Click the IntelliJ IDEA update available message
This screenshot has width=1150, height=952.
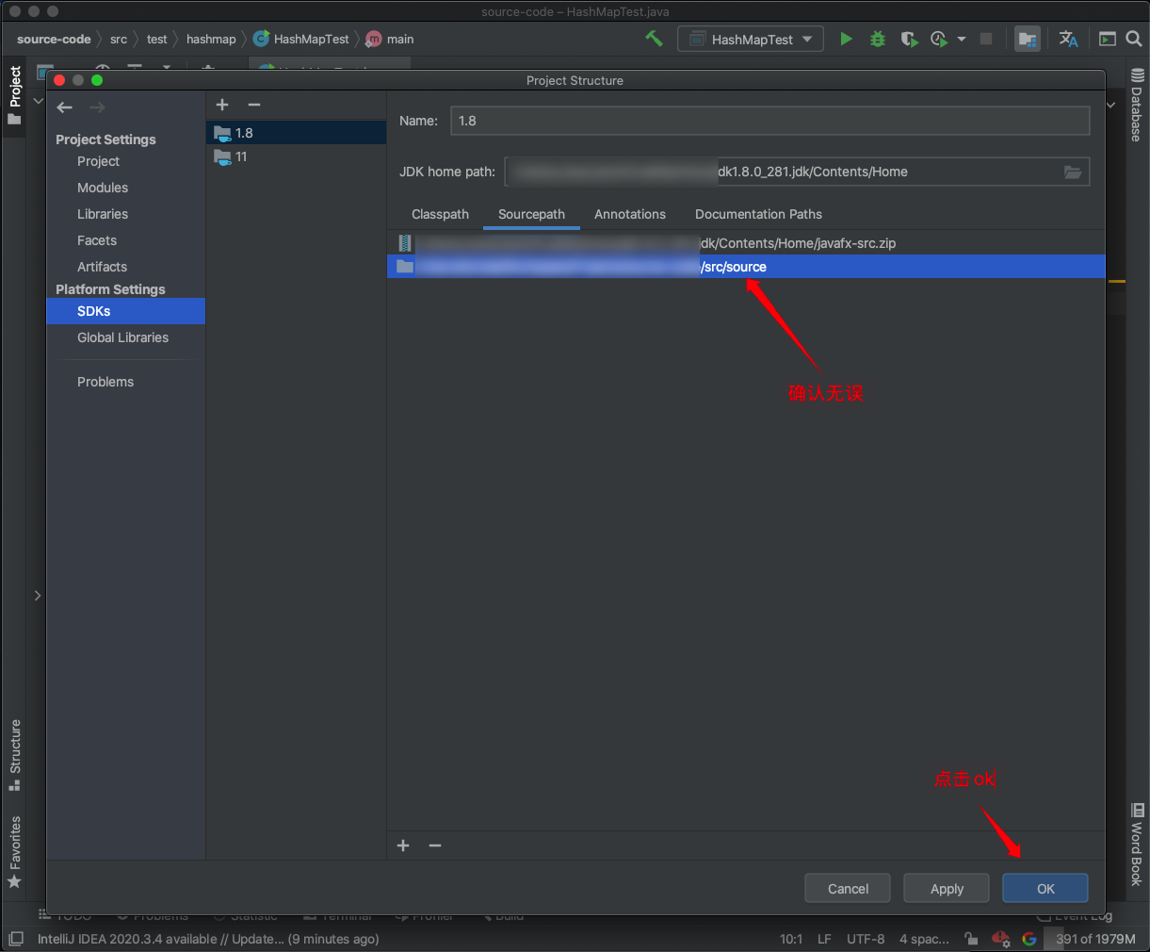pyautogui.click(x=208, y=939)
